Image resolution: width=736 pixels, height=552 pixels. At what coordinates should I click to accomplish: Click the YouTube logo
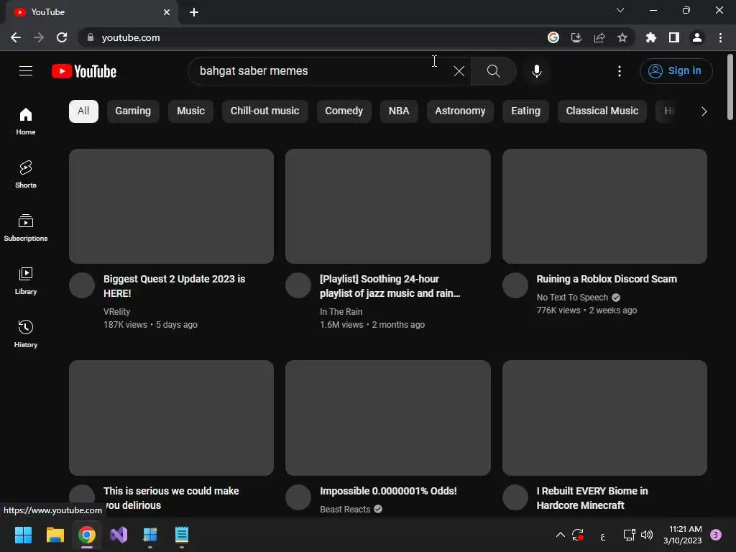click(84, 71)
